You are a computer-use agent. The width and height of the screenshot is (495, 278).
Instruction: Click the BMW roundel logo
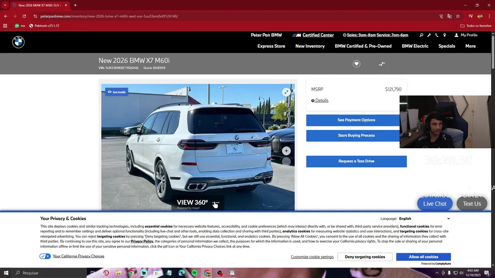(18, 42)
